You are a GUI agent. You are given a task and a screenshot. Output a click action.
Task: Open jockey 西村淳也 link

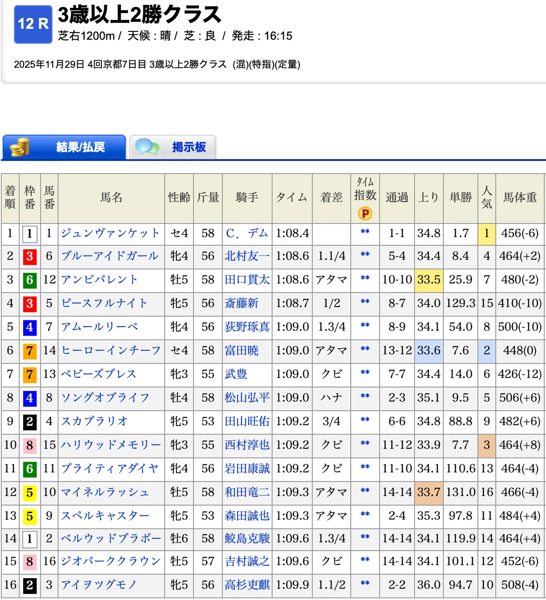click(x=247, y=445)
